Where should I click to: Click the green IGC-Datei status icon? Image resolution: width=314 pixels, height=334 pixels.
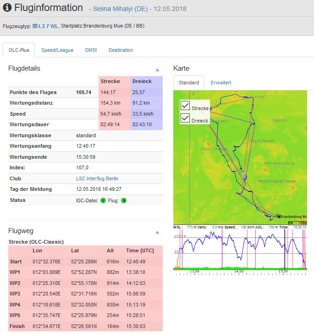click(103, 200)
